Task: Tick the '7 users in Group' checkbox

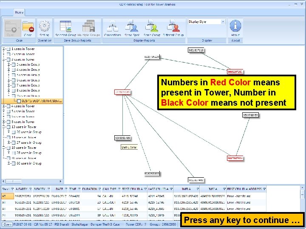Action: point(14,85)
